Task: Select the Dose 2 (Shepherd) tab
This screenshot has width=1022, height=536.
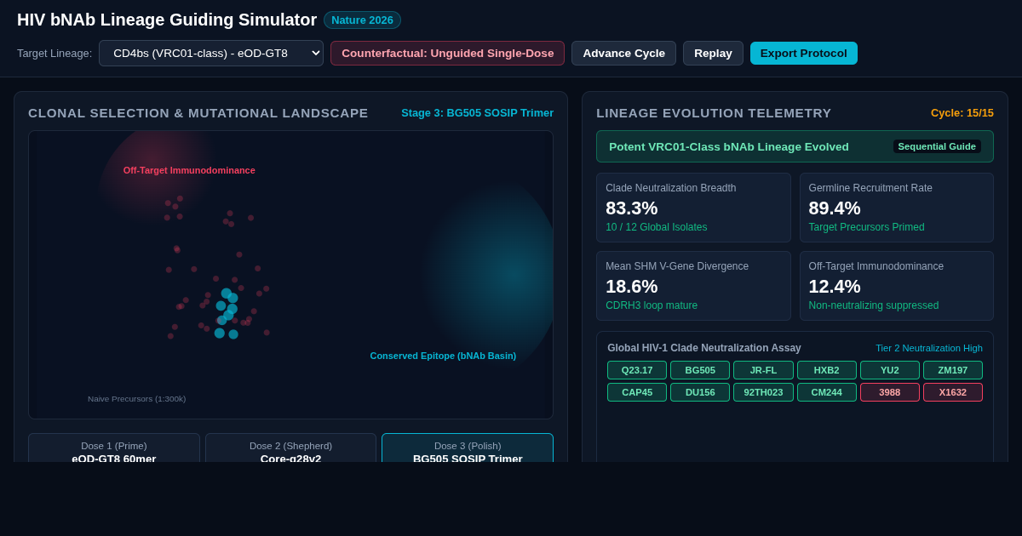Action: coord(290,448)
